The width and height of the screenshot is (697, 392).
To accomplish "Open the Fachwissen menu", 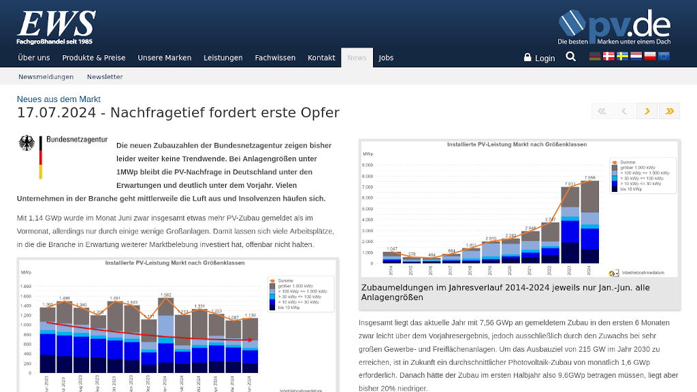I will (275, 58).
